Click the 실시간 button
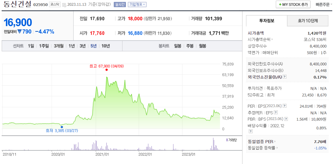 (120, 5)
